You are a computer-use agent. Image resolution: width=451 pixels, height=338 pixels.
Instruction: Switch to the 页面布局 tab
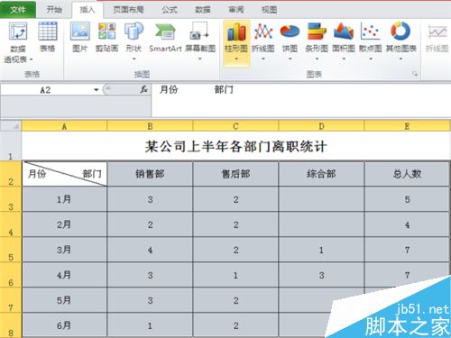pos(128,10)
